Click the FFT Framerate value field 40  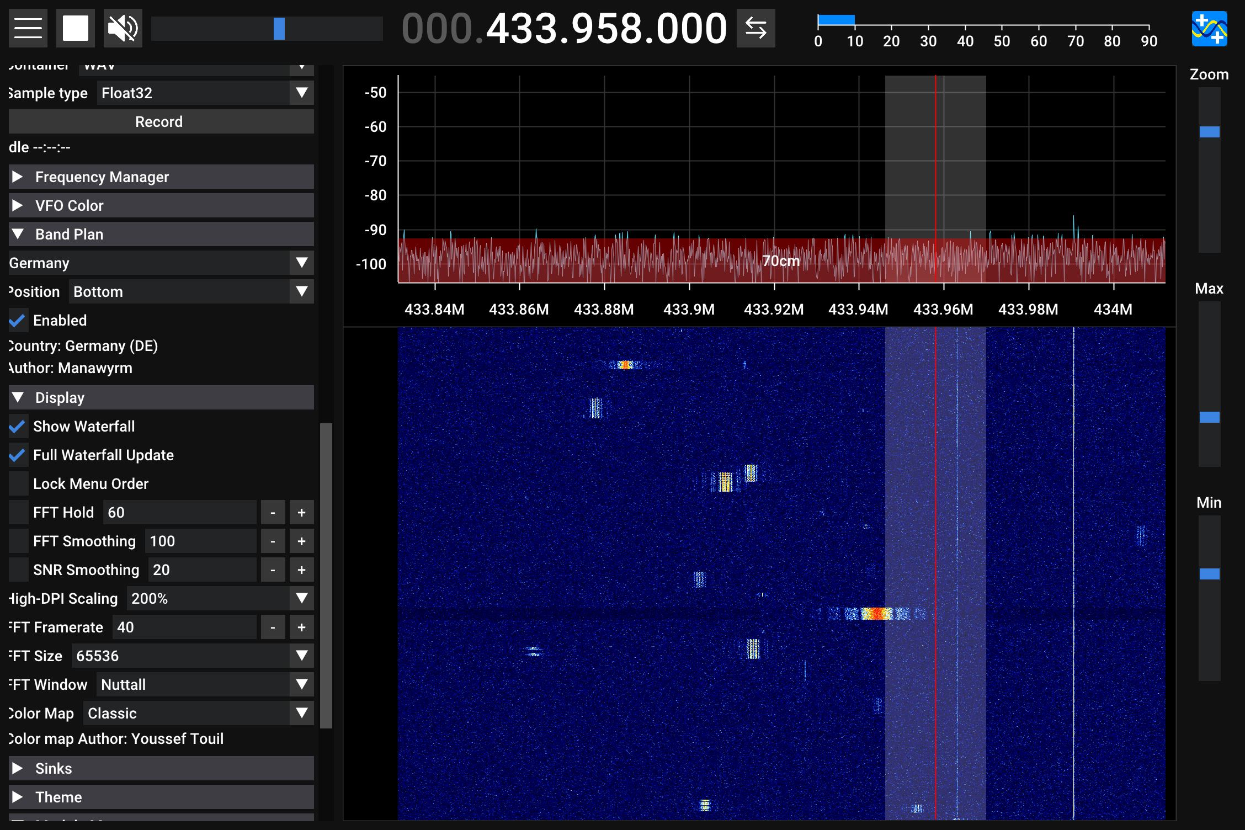(x=184, y=627)
